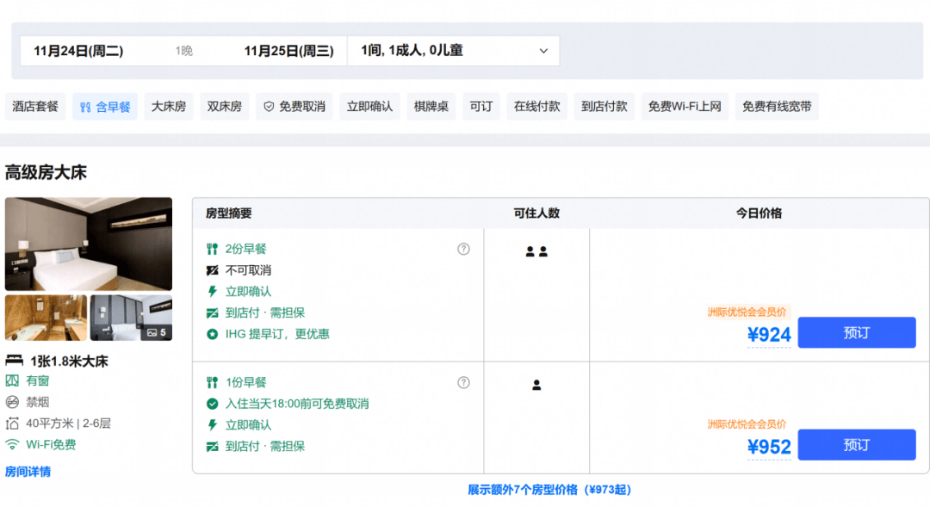930x507 pixels.
Task: Click the green check icon beside 入住当天18:00前可免费取消
Action: tap(212, 404)
